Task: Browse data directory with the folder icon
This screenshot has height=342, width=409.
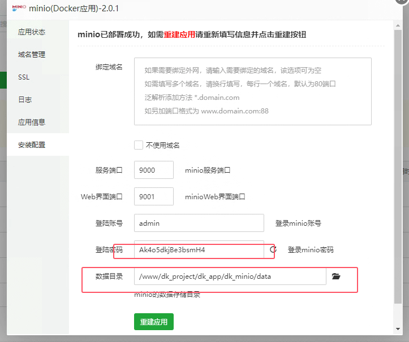Action: (x=336, y=276)
